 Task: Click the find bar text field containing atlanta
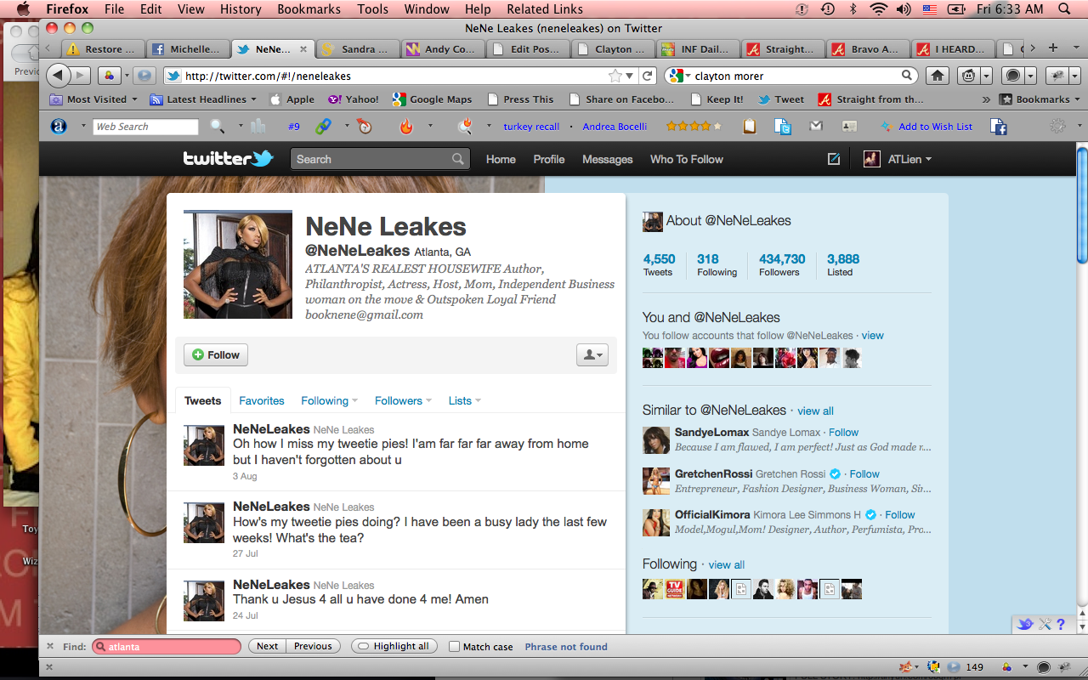click(167, 647)
